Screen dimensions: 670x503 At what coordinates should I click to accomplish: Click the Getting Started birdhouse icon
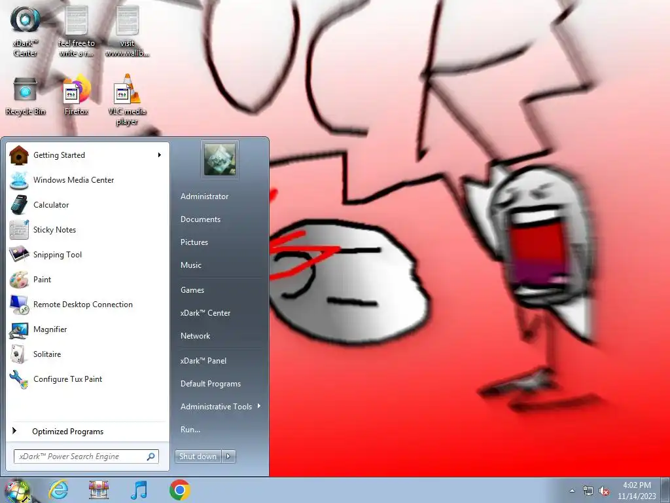point(19,155)
